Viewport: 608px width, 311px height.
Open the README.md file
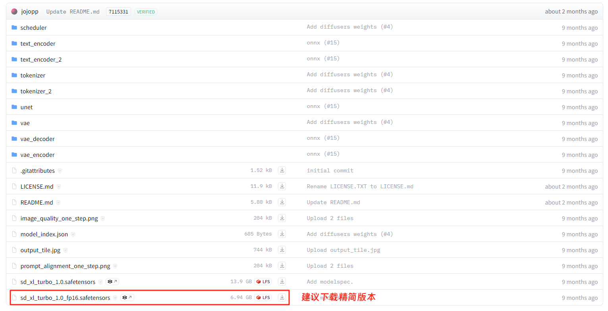tap(37, 202)
